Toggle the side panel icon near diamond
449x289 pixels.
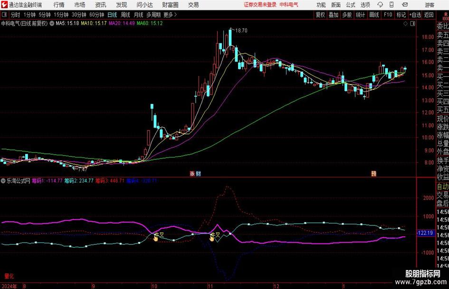412,24
